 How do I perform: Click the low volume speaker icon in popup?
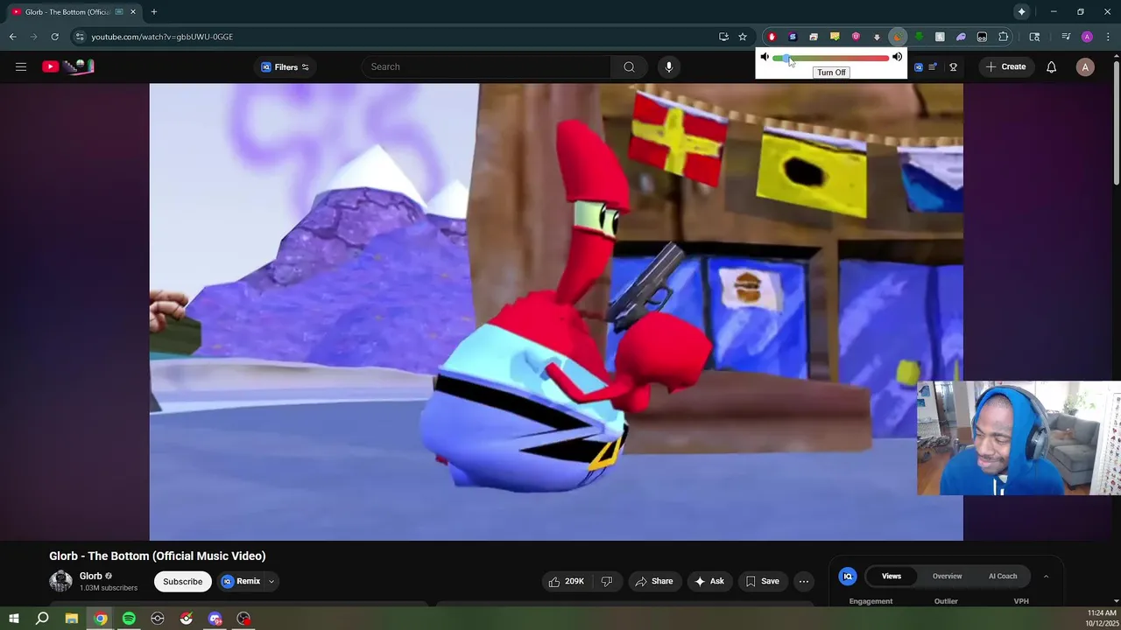765,57
